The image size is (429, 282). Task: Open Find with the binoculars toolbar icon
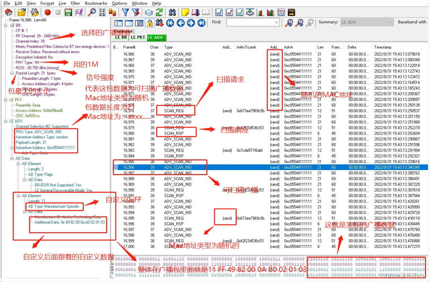(x=172, y=12)
